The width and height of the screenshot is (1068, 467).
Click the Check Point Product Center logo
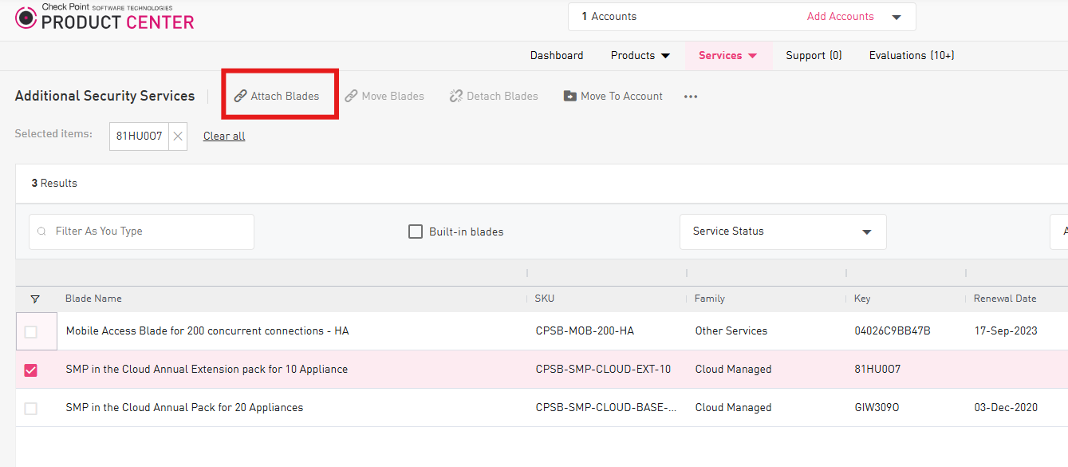[104, 18]
